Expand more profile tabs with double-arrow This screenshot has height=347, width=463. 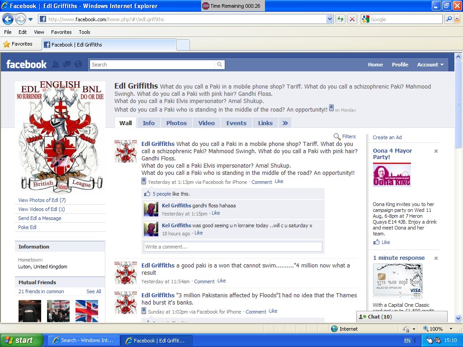[285, 123]
